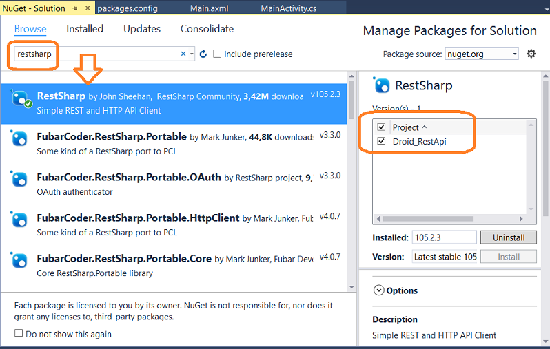Screen dimensions: 550x349
Task: Click the FubarCoder.RestSharp.Portable.Core package icon
Action: (x=19, y=260)
